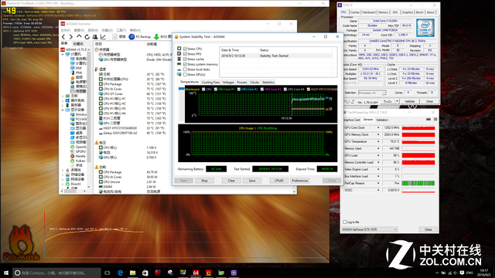495x278 pixels.
Task: Click the green BIOS update arrow
Action: [156, 37]
